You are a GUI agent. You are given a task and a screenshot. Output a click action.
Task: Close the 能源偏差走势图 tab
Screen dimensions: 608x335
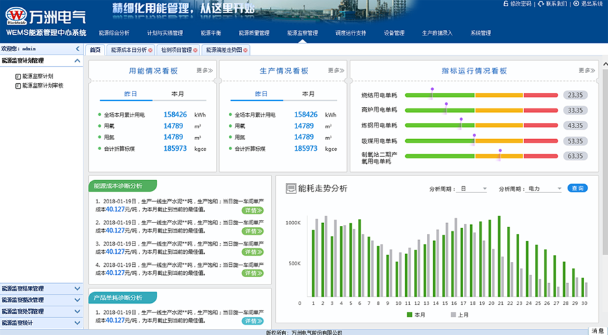click(246, 50)
